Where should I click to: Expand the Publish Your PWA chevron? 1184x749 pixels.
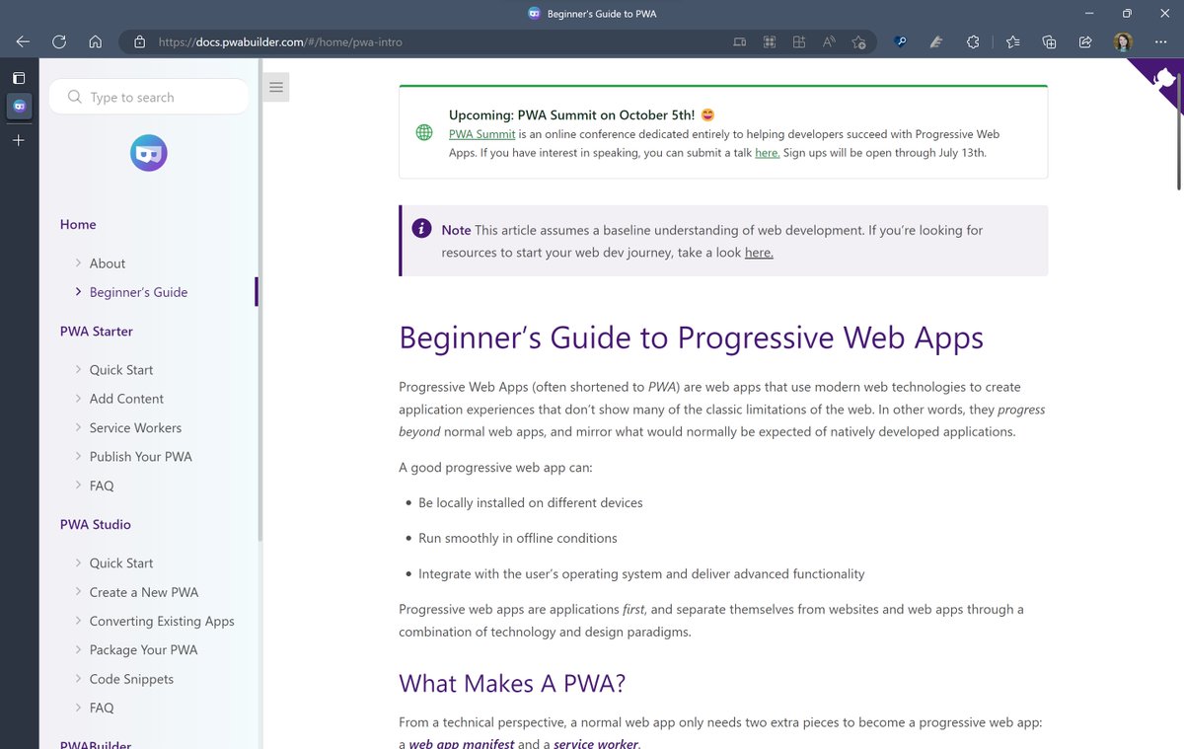point(78,456)
